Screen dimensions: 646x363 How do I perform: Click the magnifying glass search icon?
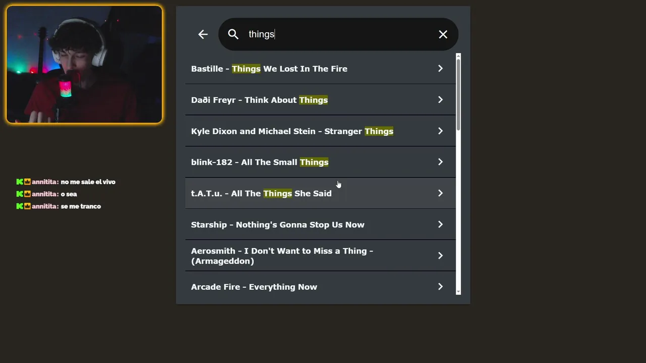click(233, 34)
